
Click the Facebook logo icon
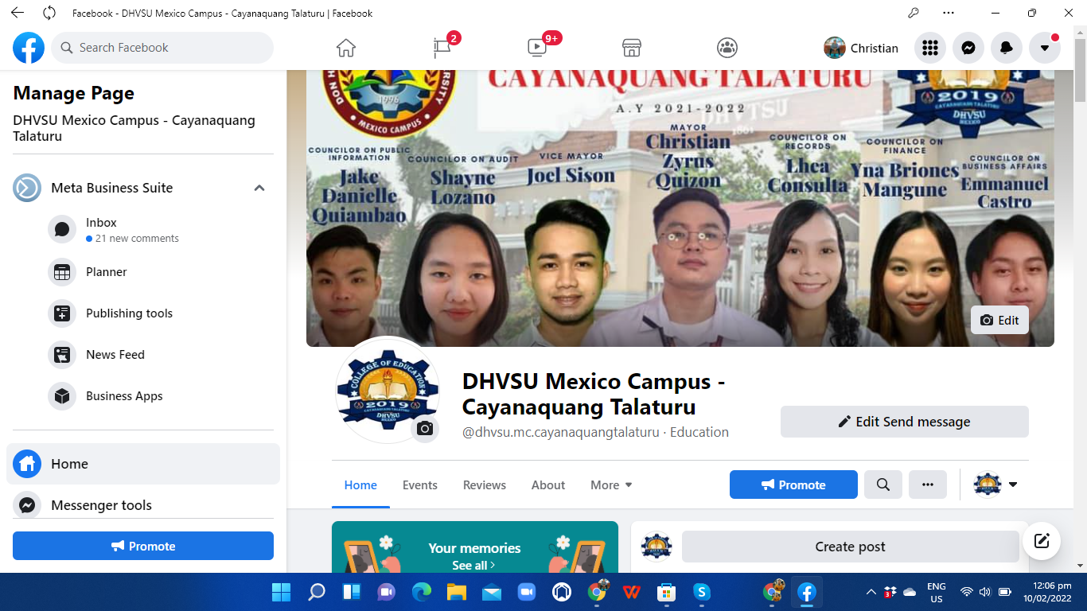tap(29, 48)
